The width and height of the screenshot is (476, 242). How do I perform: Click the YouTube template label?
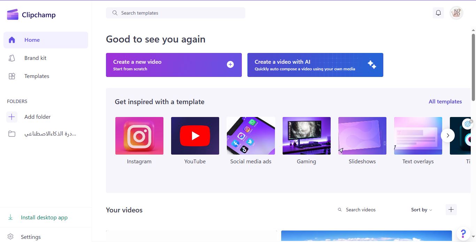195,162
